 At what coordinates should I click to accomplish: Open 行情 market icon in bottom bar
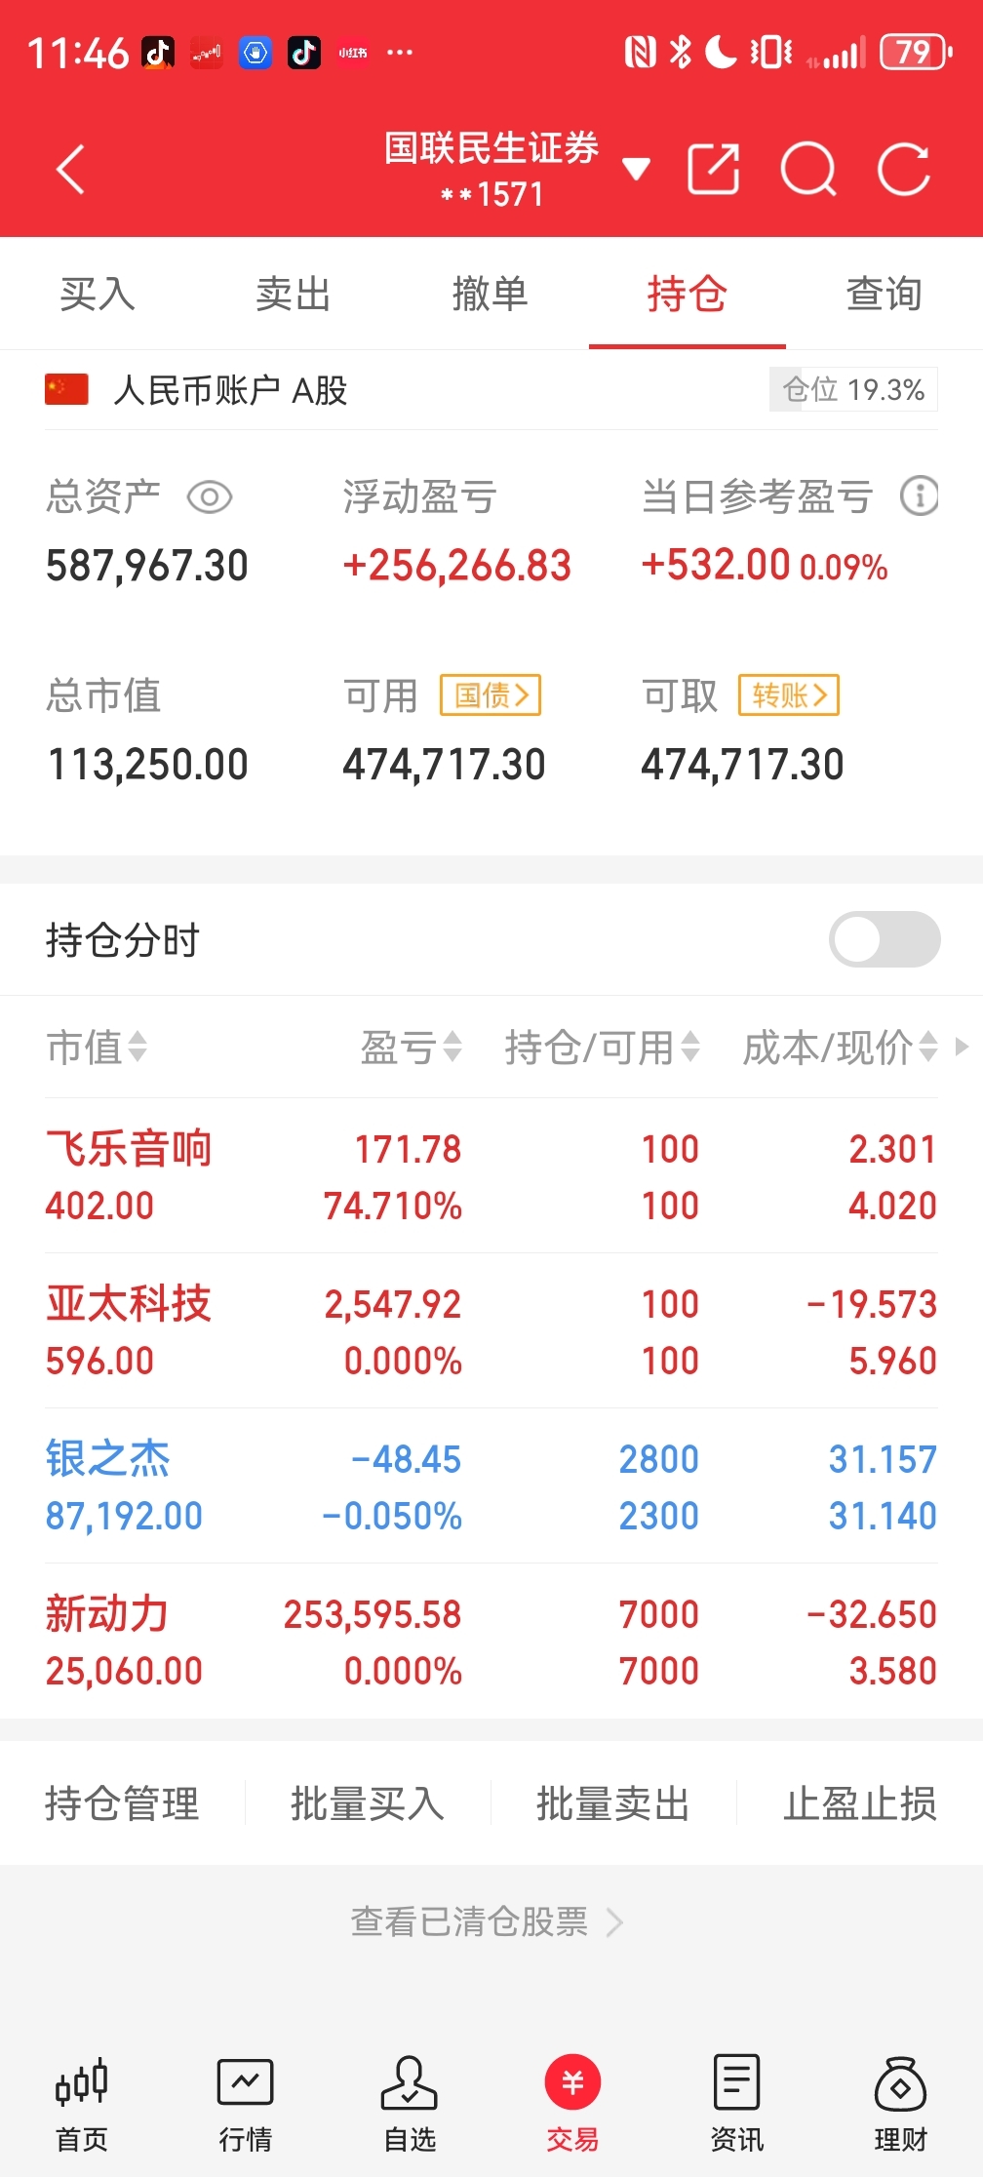(246, 2103)
